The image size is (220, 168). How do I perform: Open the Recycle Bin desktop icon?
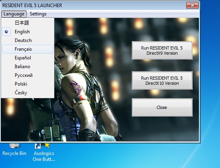point(14,150)
